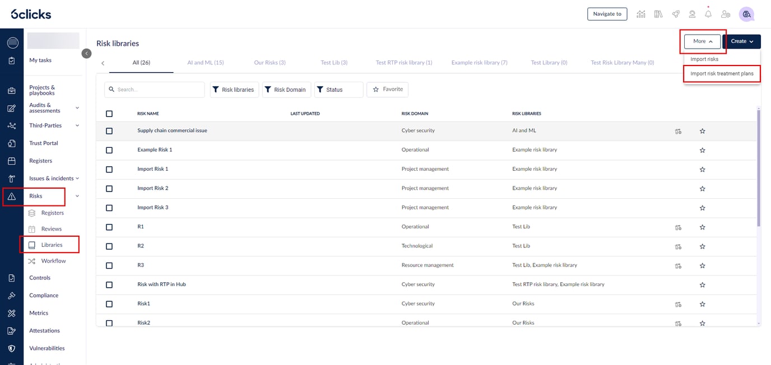Toggle the select-all header checkbox

pyautogui.click(x=109, y=114)
